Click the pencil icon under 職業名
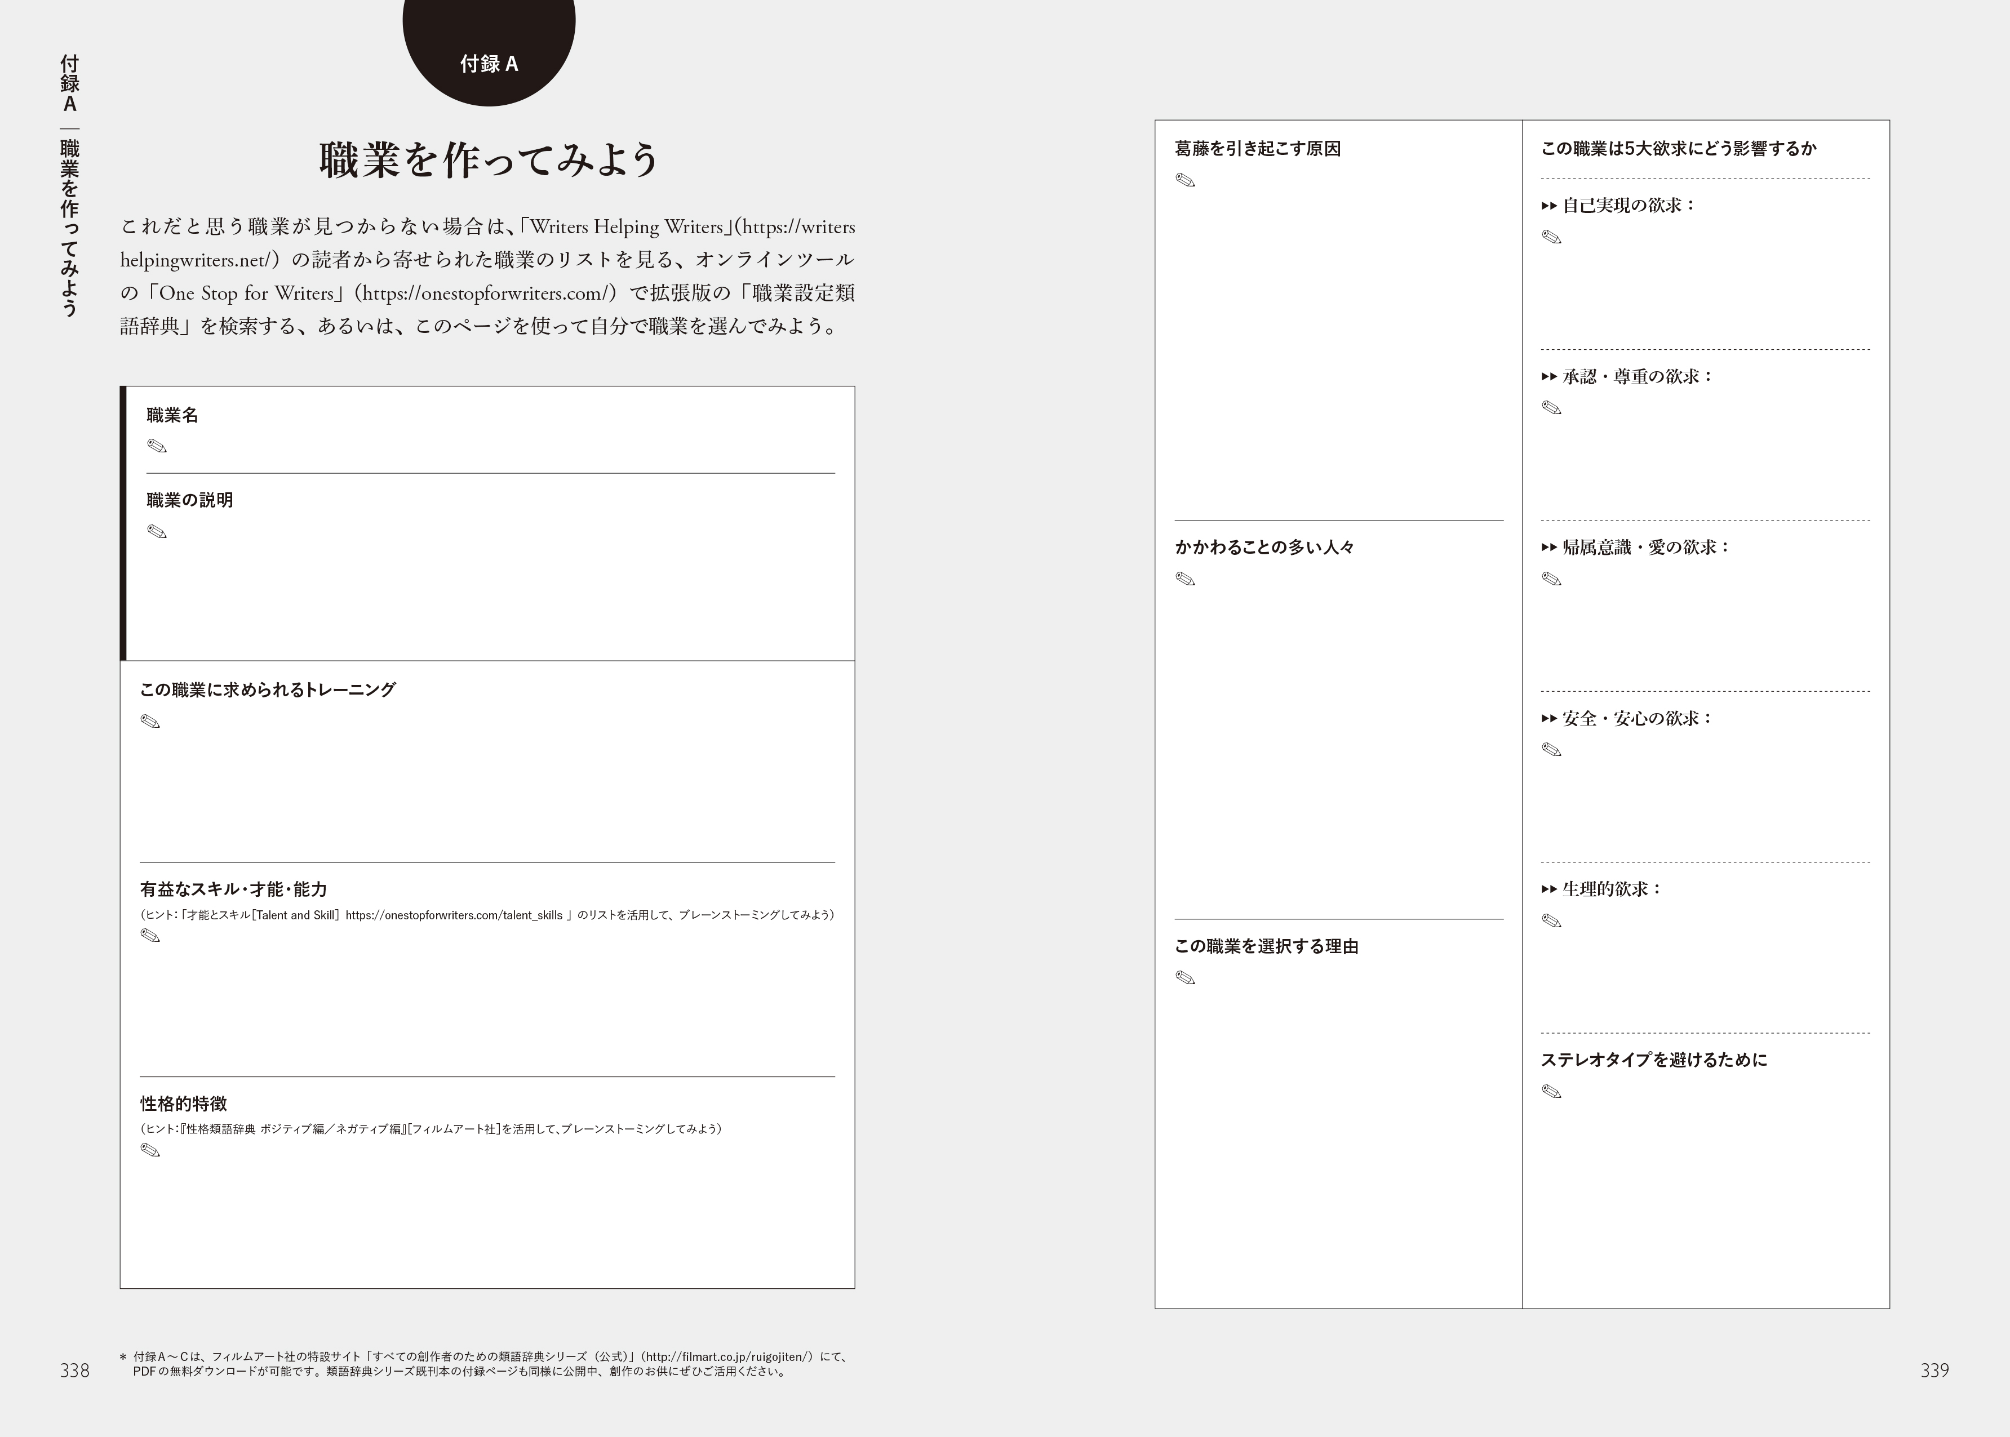2010x1437 pixels. coord(157,446)
